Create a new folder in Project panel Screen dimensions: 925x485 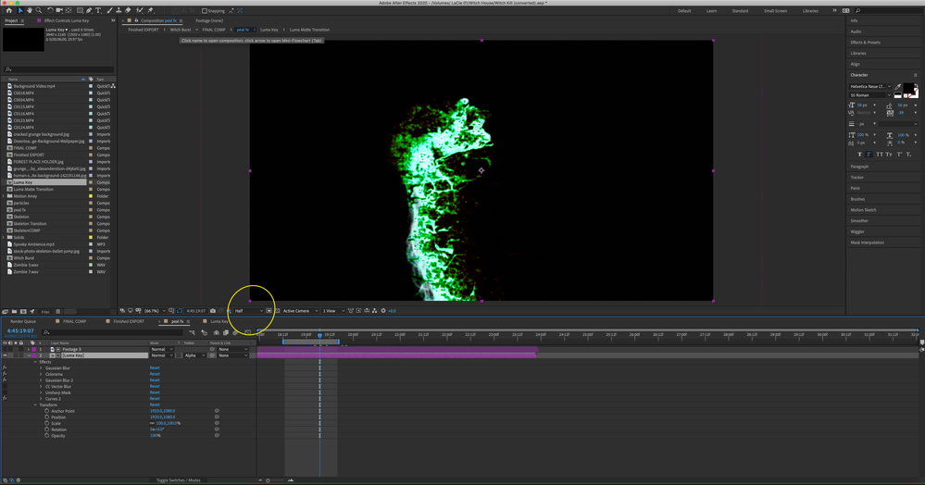coord(14,312)
